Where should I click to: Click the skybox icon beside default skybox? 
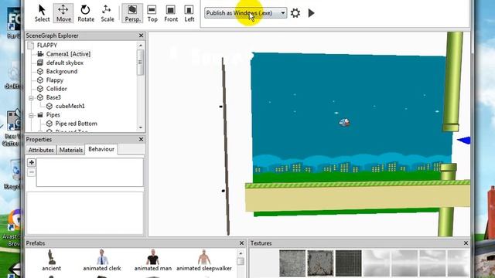point(40,63)
